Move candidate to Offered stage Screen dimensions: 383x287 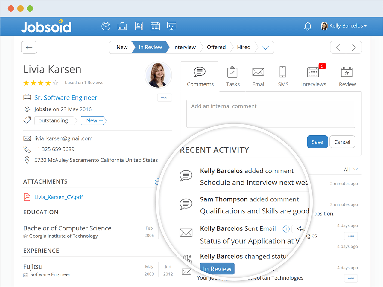216,47
